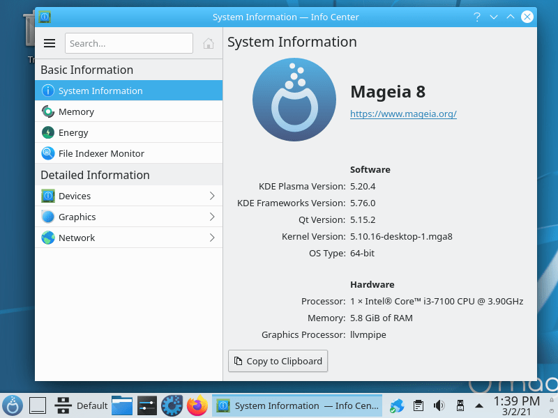558x418 pixels.
Task: Click the KDE Plasma Version value 5.20.4
Action: tap(363, 186)
